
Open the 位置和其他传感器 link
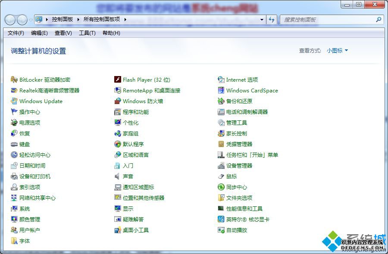pyautogui.click(x=144, y=198)
